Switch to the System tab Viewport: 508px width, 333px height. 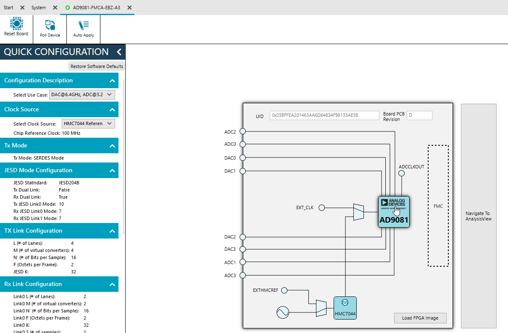(x=39, y=8)
